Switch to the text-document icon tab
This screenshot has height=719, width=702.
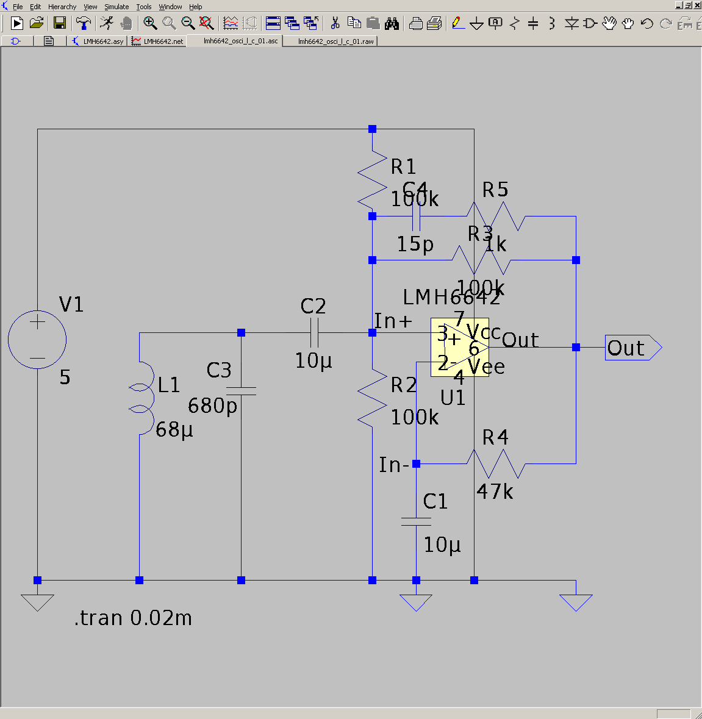(x=49, y=41)
